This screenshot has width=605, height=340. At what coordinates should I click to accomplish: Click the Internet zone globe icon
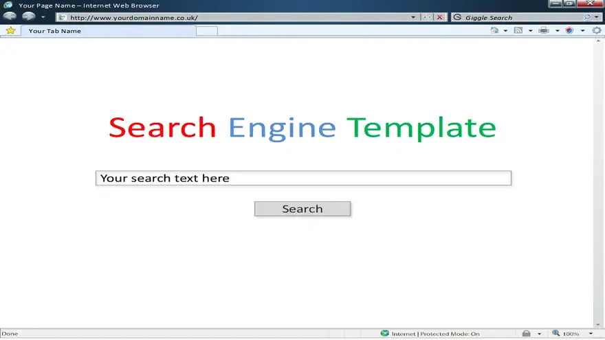384,333
